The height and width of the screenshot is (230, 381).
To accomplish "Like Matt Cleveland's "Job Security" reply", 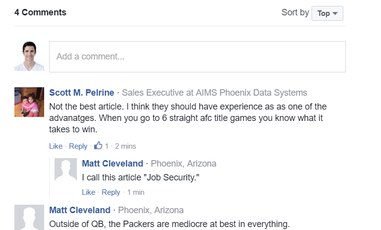I will coord(88,192).
